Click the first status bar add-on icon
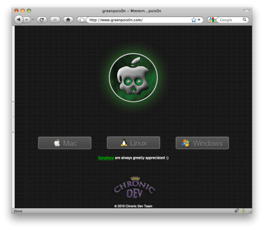This screenshot has width=264, height=230. coord(237,211)
